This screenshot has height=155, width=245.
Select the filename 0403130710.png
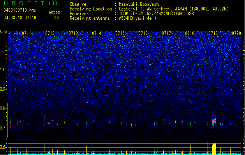point(20,10)
